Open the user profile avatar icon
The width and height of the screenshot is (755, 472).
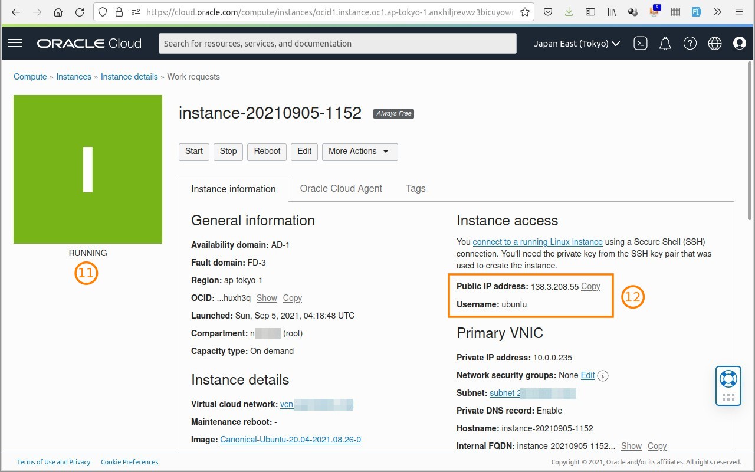coord(740,43)
